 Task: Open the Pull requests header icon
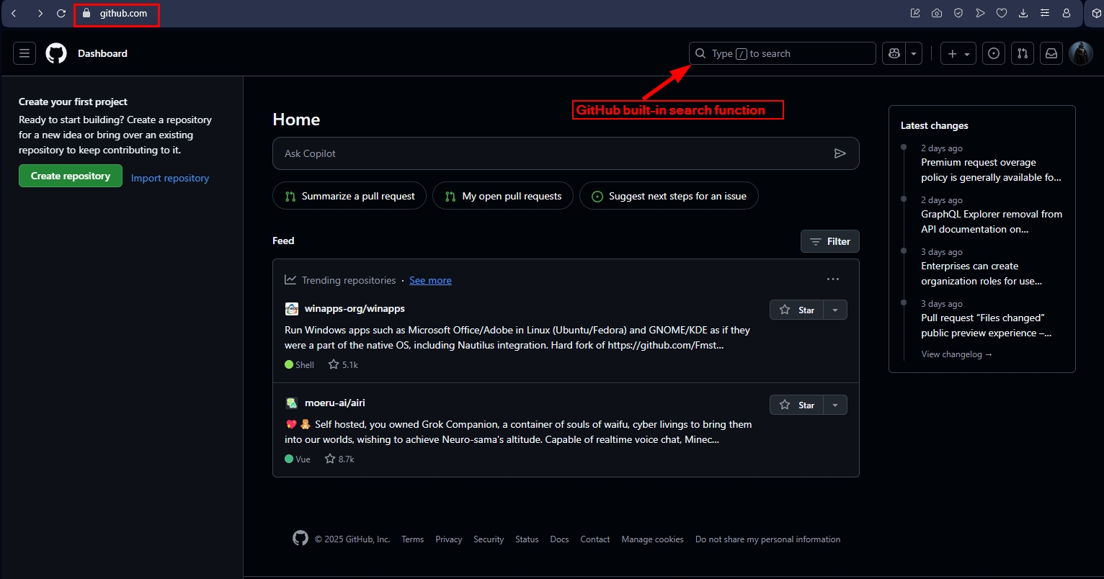click(x=1023, y=53)
